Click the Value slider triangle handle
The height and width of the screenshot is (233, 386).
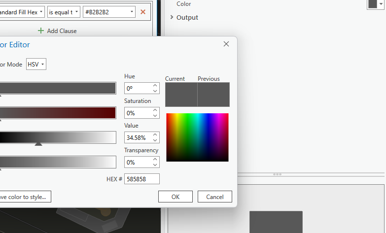(38, 144)
